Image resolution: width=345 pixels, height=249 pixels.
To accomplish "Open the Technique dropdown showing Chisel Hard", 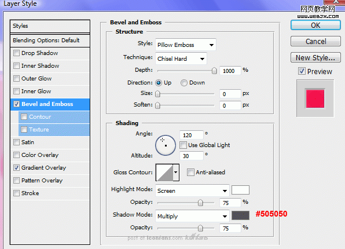I will click(181, 59).
